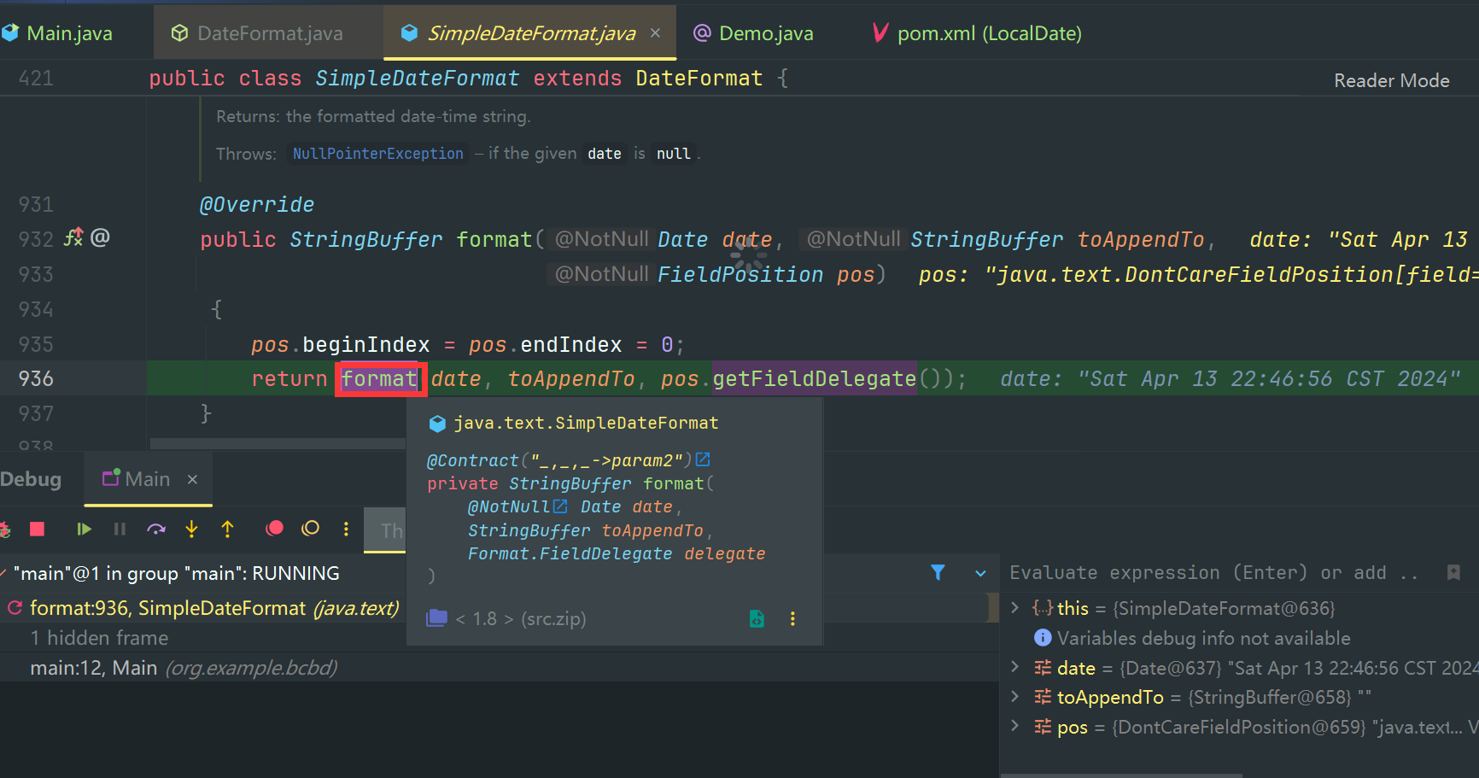Click getFieldDelegate method on line 936
Viewport: 1479px width, 778px height.
pyautogui.click(x=814, y=378)
